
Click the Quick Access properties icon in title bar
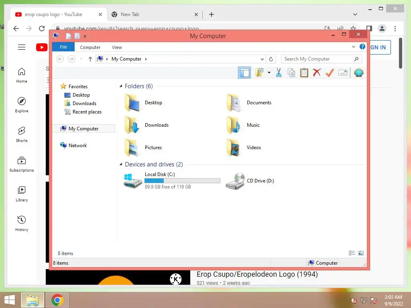(68, 36)
